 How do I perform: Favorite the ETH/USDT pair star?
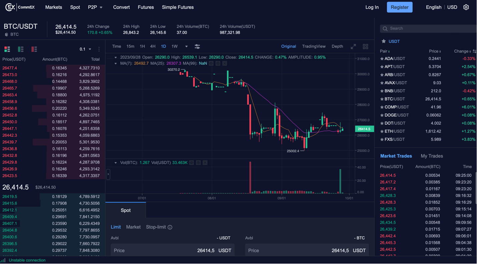click(382, 131)
